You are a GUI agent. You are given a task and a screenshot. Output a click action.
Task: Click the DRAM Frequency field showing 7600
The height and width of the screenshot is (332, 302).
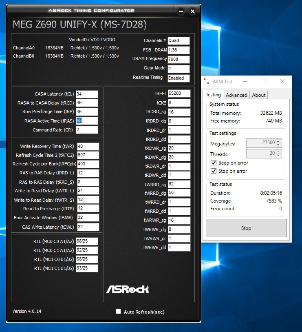[x=179, y=59]
